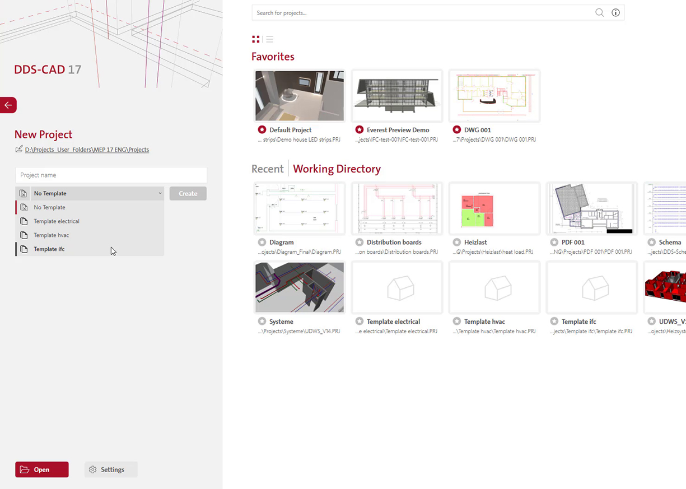Switch to grid view layout
Screen dimensions: 686x489
coord(256,39)
